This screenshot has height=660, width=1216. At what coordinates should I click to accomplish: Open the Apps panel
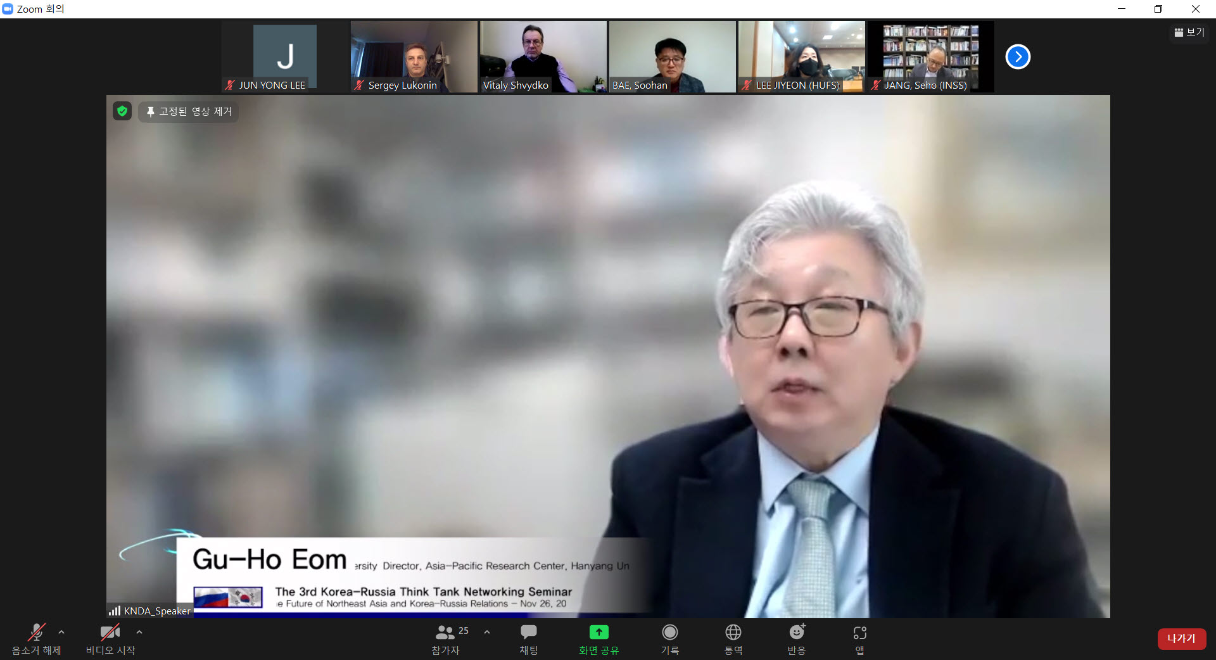coord(859,638)
